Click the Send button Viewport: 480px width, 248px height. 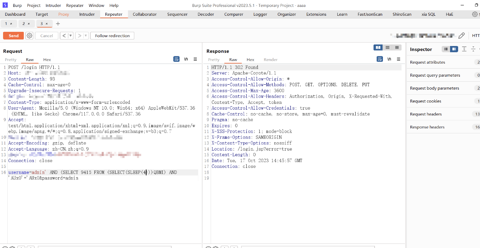[x=13, y=36]
